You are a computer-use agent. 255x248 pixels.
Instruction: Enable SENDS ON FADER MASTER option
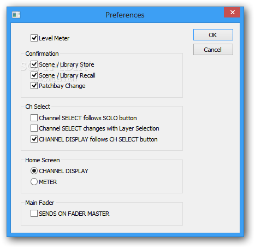tap(34, 214)
